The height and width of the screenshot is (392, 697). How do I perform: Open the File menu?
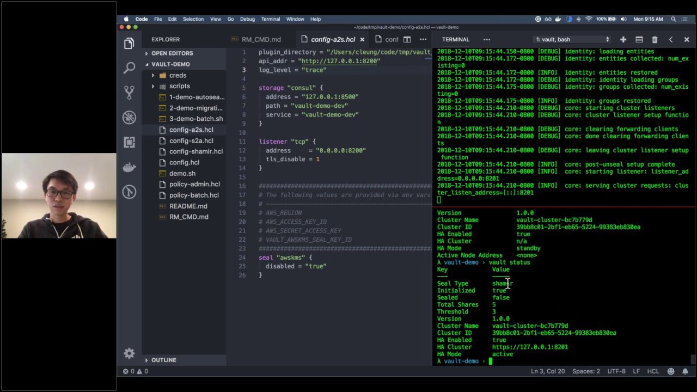[x=157, y=19]
